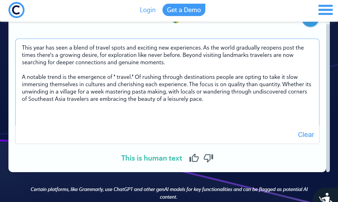The image size is (338, 202).
Task: Click the partially hidden blue circle button
Action: point(310,24)
